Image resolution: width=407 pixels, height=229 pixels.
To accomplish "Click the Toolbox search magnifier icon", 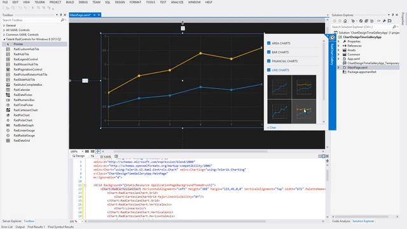I will [62, 20].
